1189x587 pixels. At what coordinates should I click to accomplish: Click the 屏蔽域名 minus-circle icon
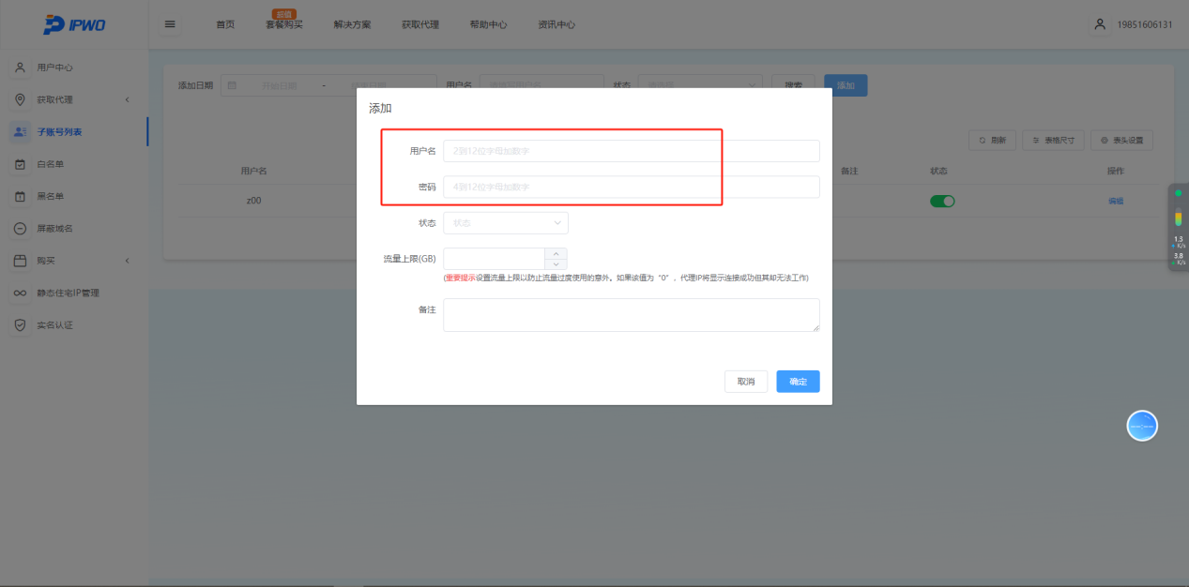click(20, 229)
